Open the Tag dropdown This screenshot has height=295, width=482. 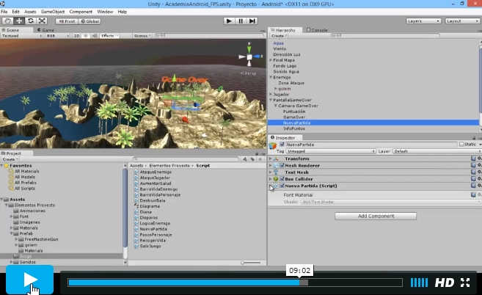click(x=331, y=151)
